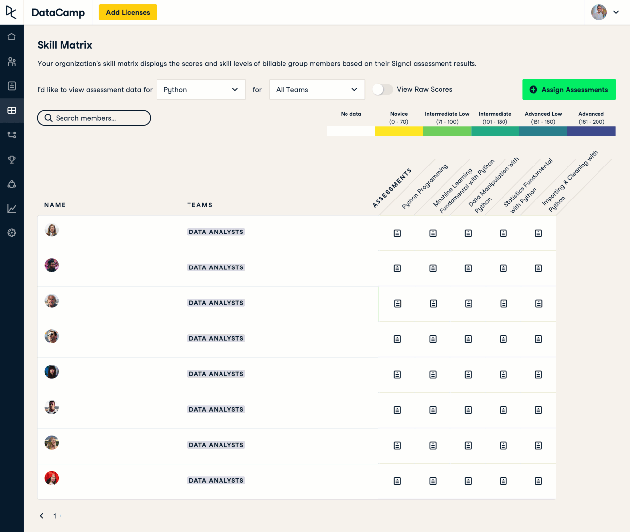Toggle the View Raw Scores switch
The image size is (630, 532).
pyautogui.click(x=382, y=89)
